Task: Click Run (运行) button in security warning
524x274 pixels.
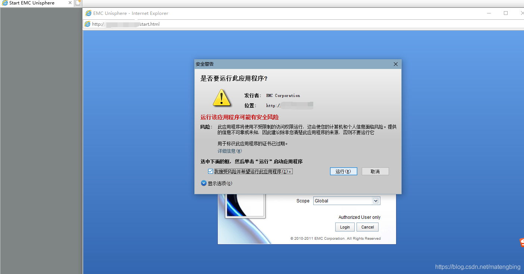Action: tap(343, 171)
